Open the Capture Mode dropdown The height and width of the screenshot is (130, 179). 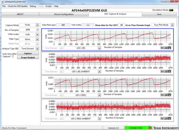click(x=37, y=25)
